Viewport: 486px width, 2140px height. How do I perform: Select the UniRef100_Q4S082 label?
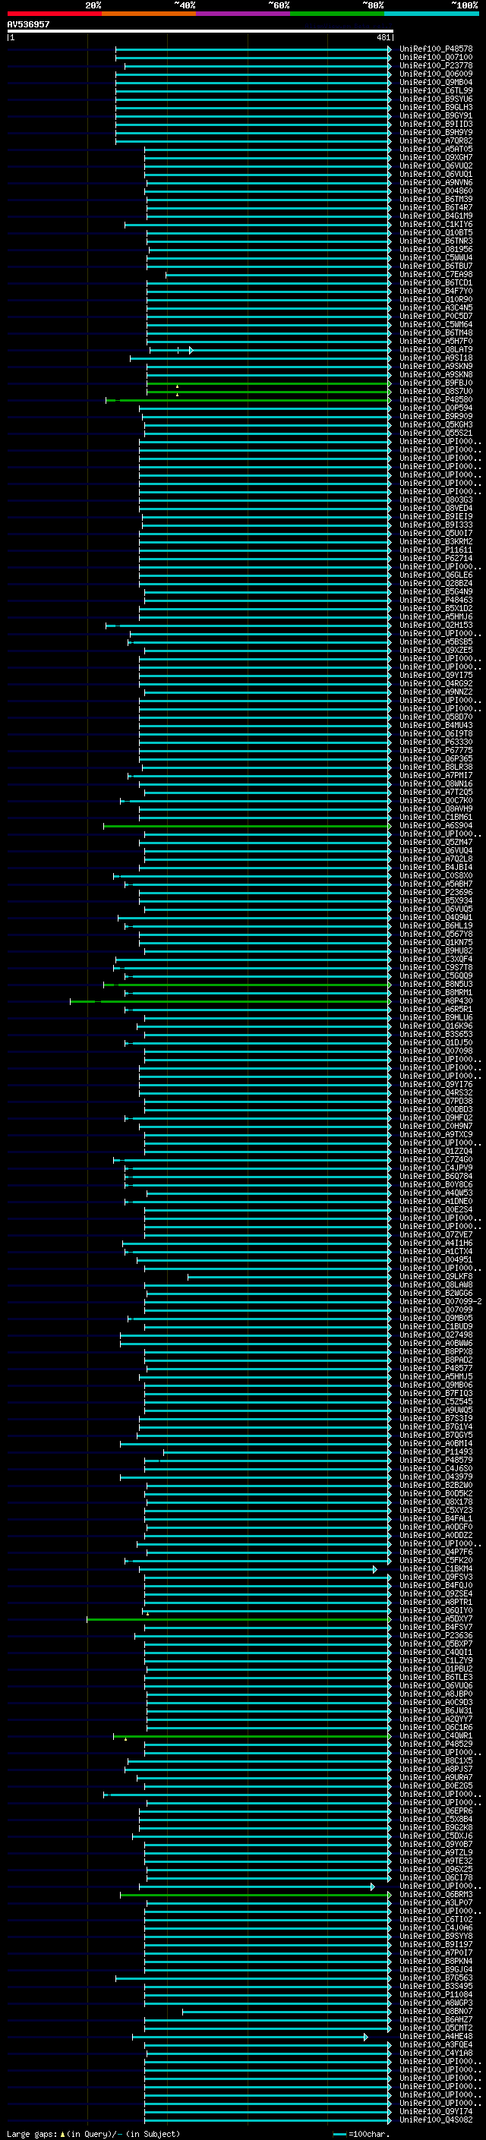pyautogui.click(x=436, y=2120)
